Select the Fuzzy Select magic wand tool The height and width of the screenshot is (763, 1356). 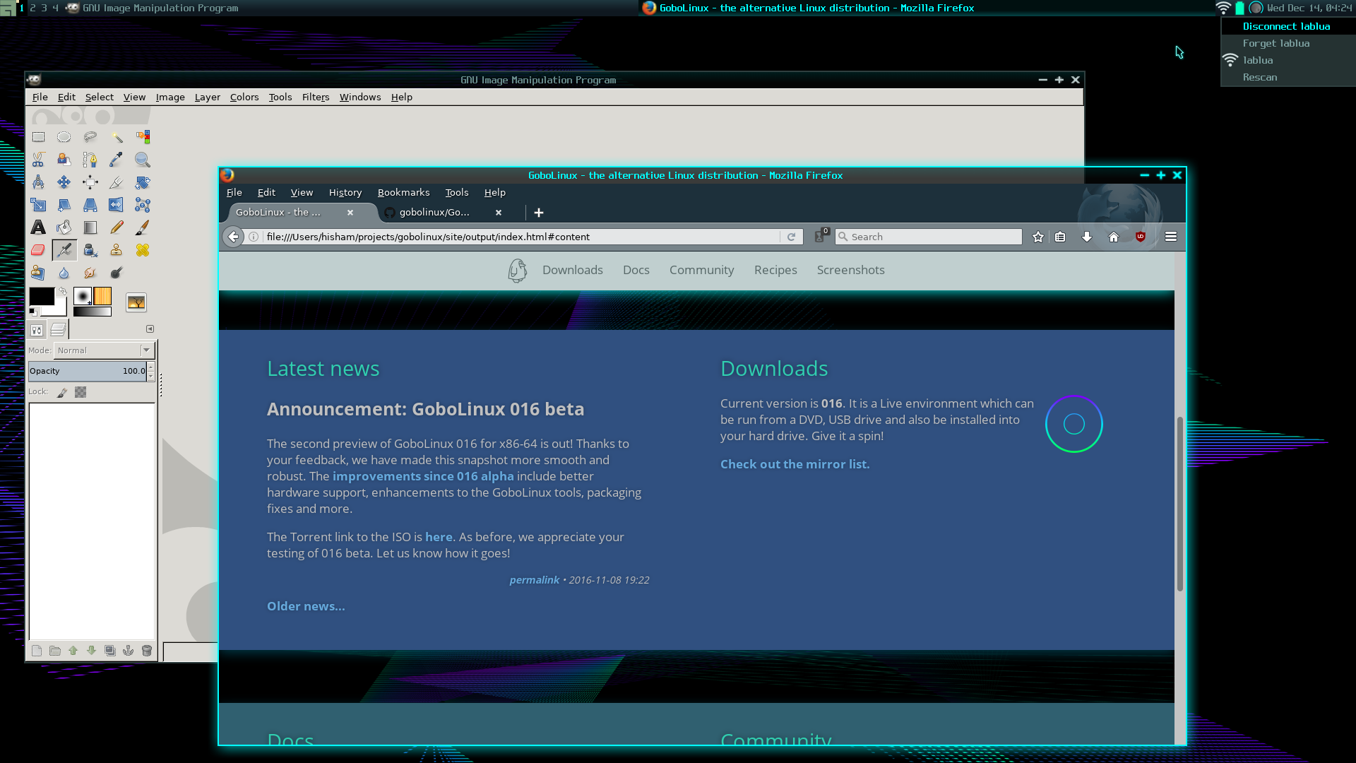coord(117,137)
